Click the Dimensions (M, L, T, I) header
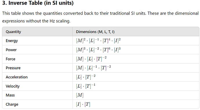 point(95,32)
